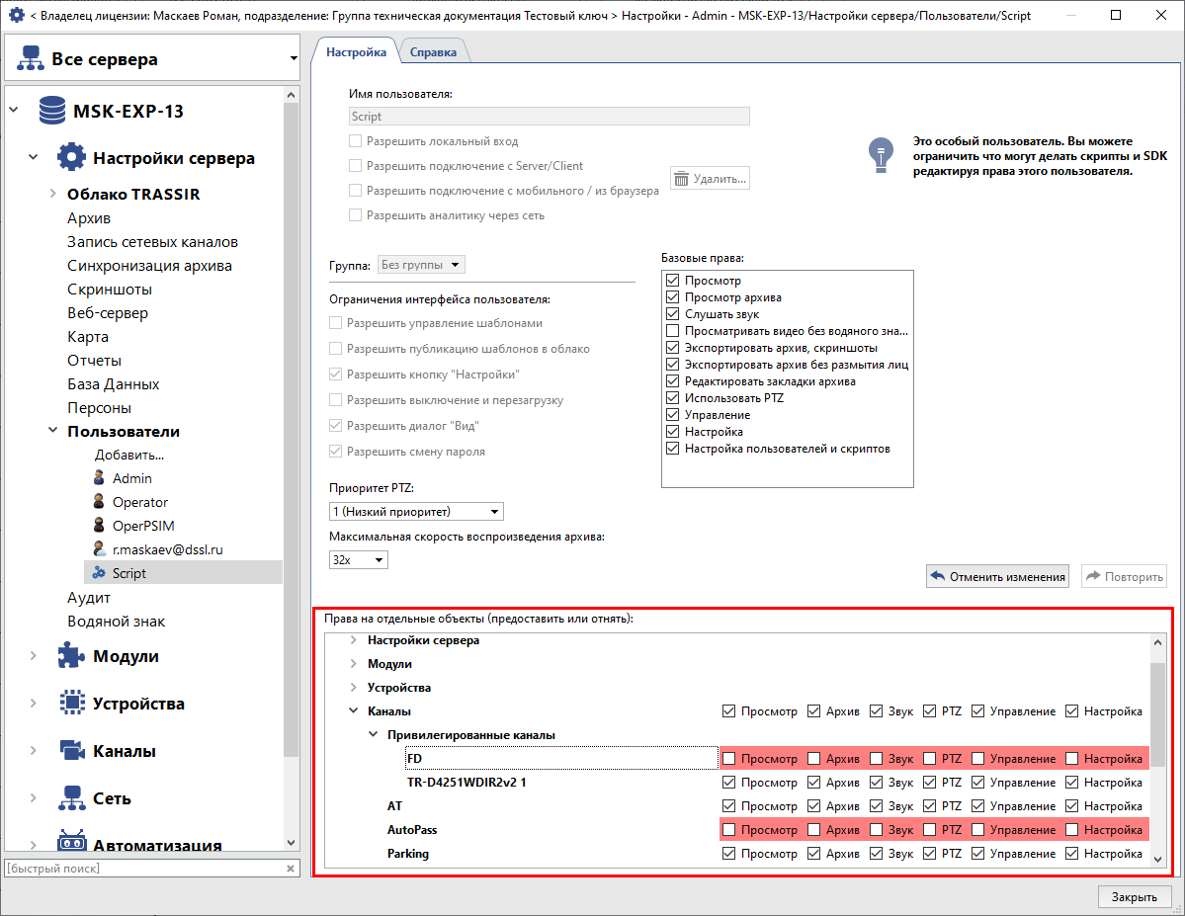Click the r.maskaev@dssl.ru user icon
This screenshot has height=916, width=1185.
pos(99,548)
